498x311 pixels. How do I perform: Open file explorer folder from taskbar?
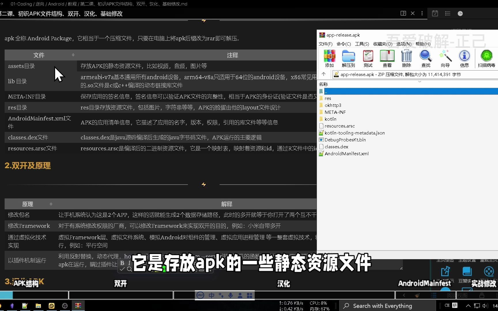pos(38,306)
